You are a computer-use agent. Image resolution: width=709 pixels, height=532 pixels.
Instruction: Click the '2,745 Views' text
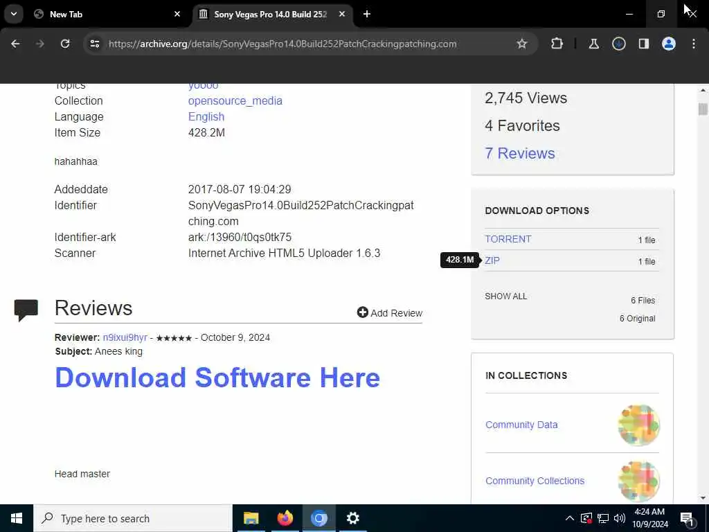(526, 98)
